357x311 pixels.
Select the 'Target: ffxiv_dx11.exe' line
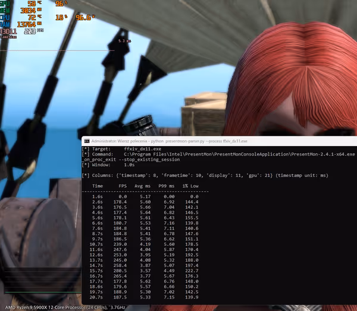click(x=121, y=149)
